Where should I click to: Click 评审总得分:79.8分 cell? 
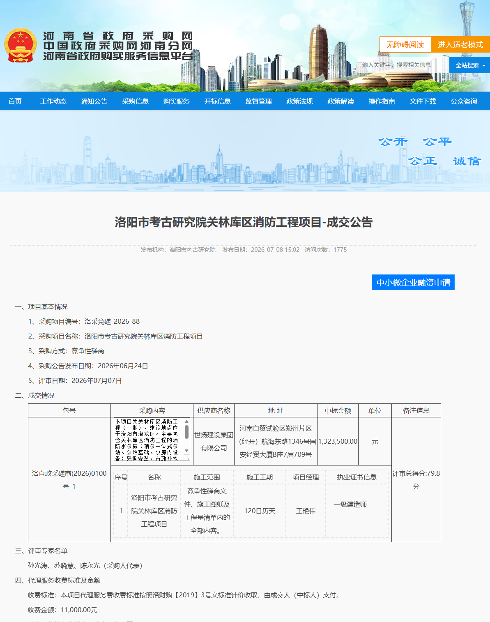(x=416, y=479)
